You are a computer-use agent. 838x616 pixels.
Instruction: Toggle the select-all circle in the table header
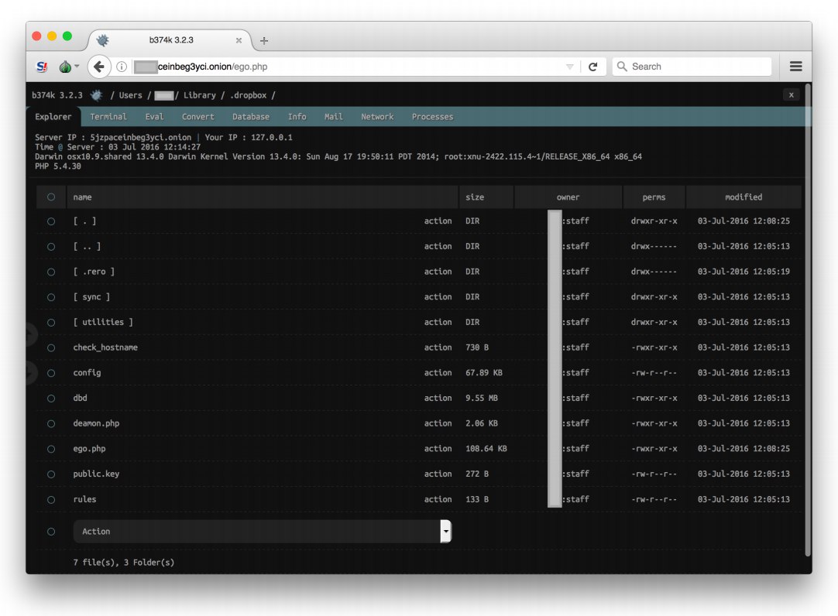click(51, 197)
